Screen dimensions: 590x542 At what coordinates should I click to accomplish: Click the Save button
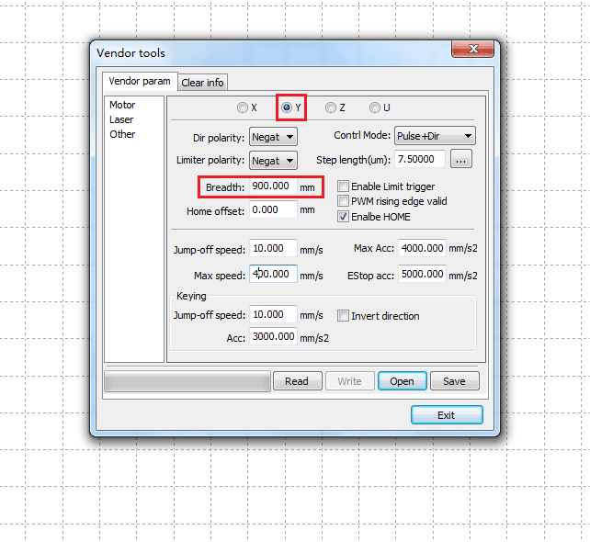[455, 381]
